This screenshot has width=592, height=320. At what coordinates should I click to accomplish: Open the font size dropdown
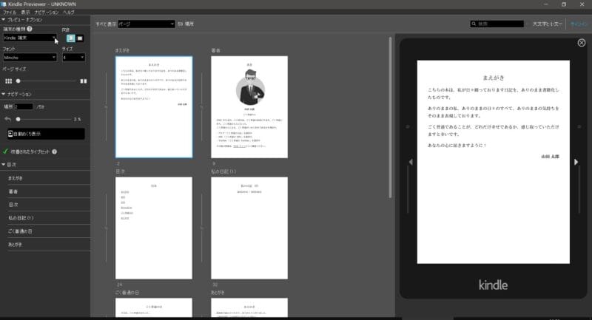[x=73, y=58]
